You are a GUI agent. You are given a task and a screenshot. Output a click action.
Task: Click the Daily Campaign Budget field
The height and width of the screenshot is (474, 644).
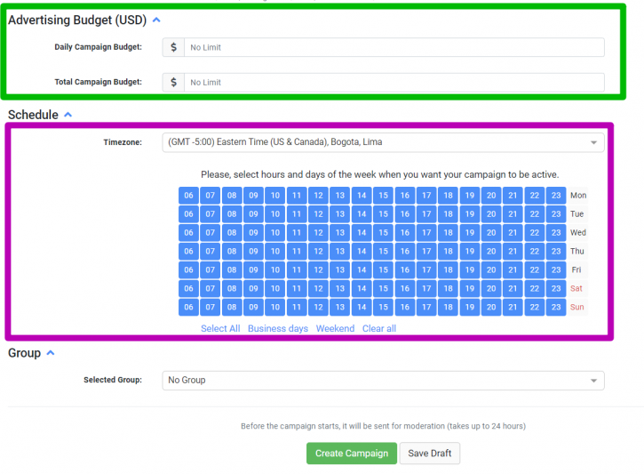click(x=394, y=47)
